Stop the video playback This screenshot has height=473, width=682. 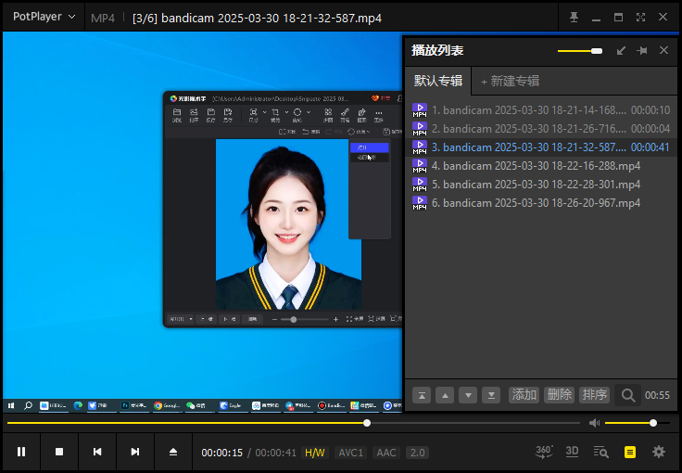[59, 452]
